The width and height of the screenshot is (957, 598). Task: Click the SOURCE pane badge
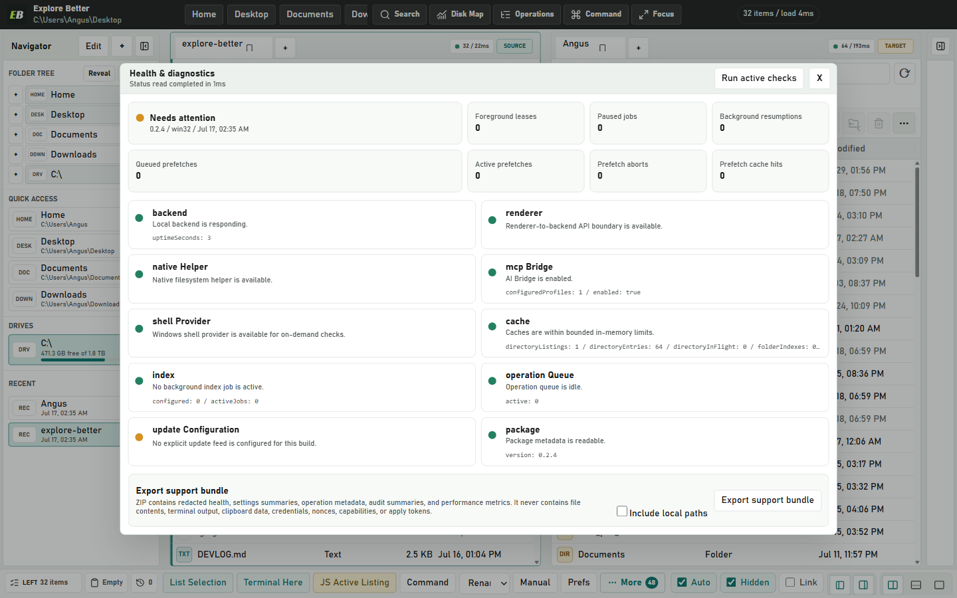(x=514, y=46)
